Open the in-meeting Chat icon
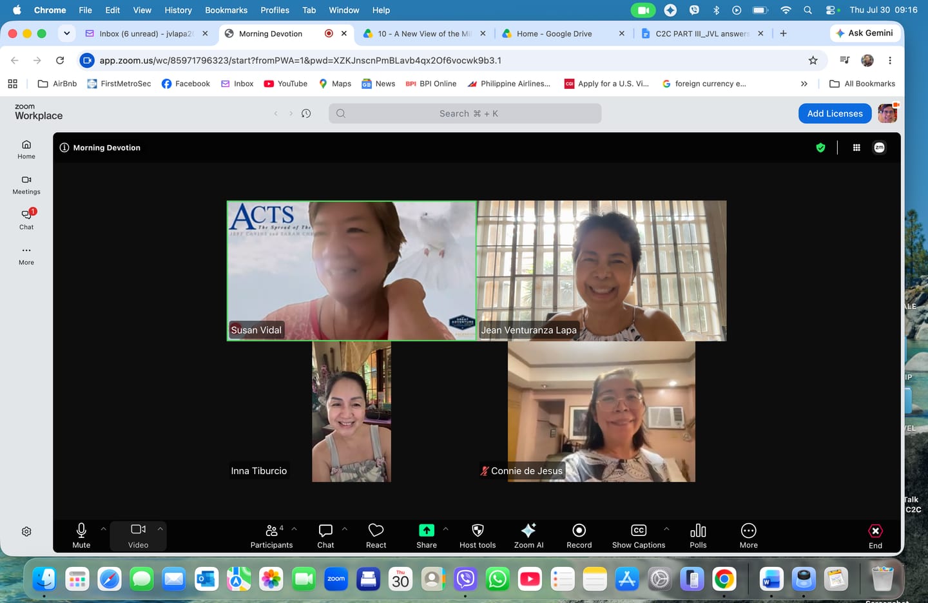Screen dimensions: 928x603 (x=325, y=535)
